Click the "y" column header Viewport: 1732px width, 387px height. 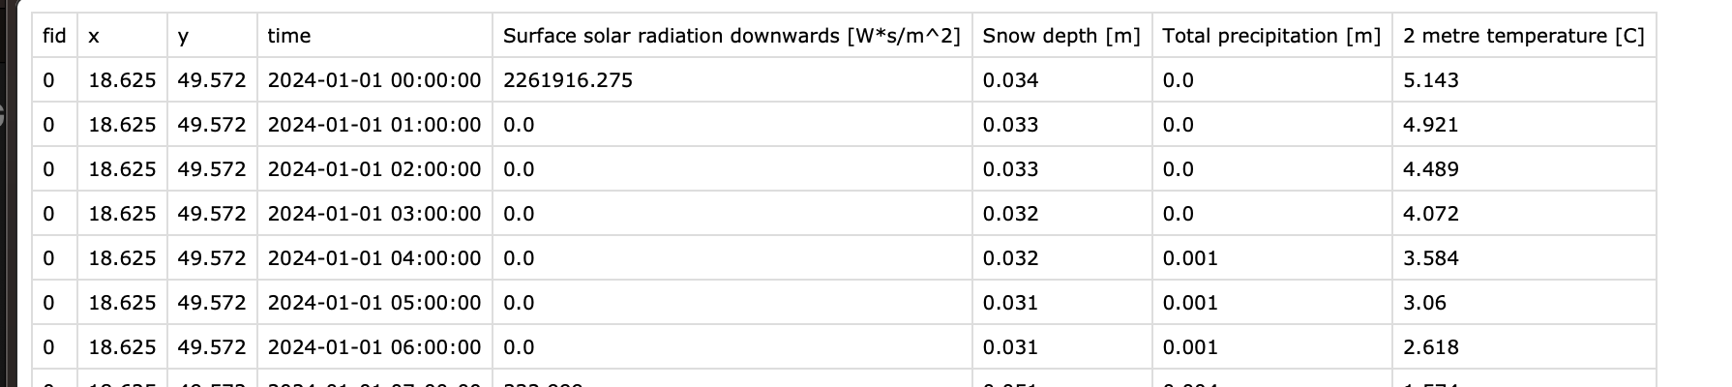pyautogui.click(x=184, y=36)
